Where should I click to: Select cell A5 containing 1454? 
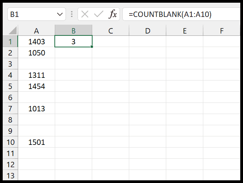(36, 86)
